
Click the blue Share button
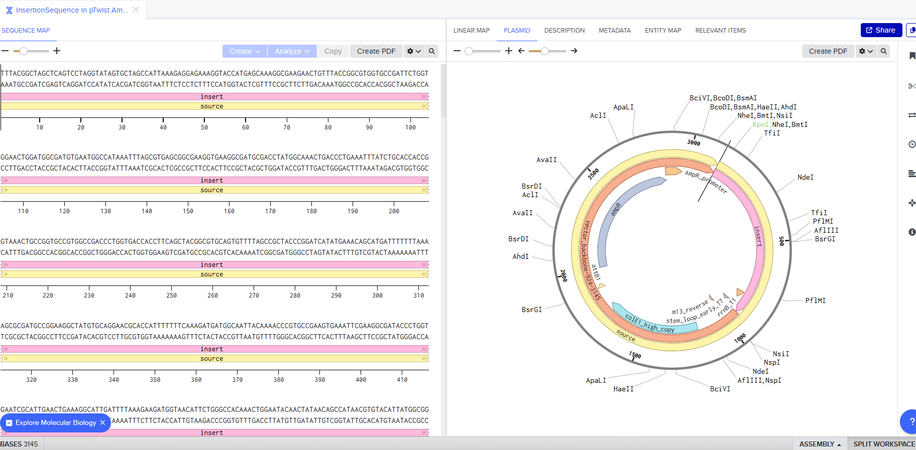881,30
